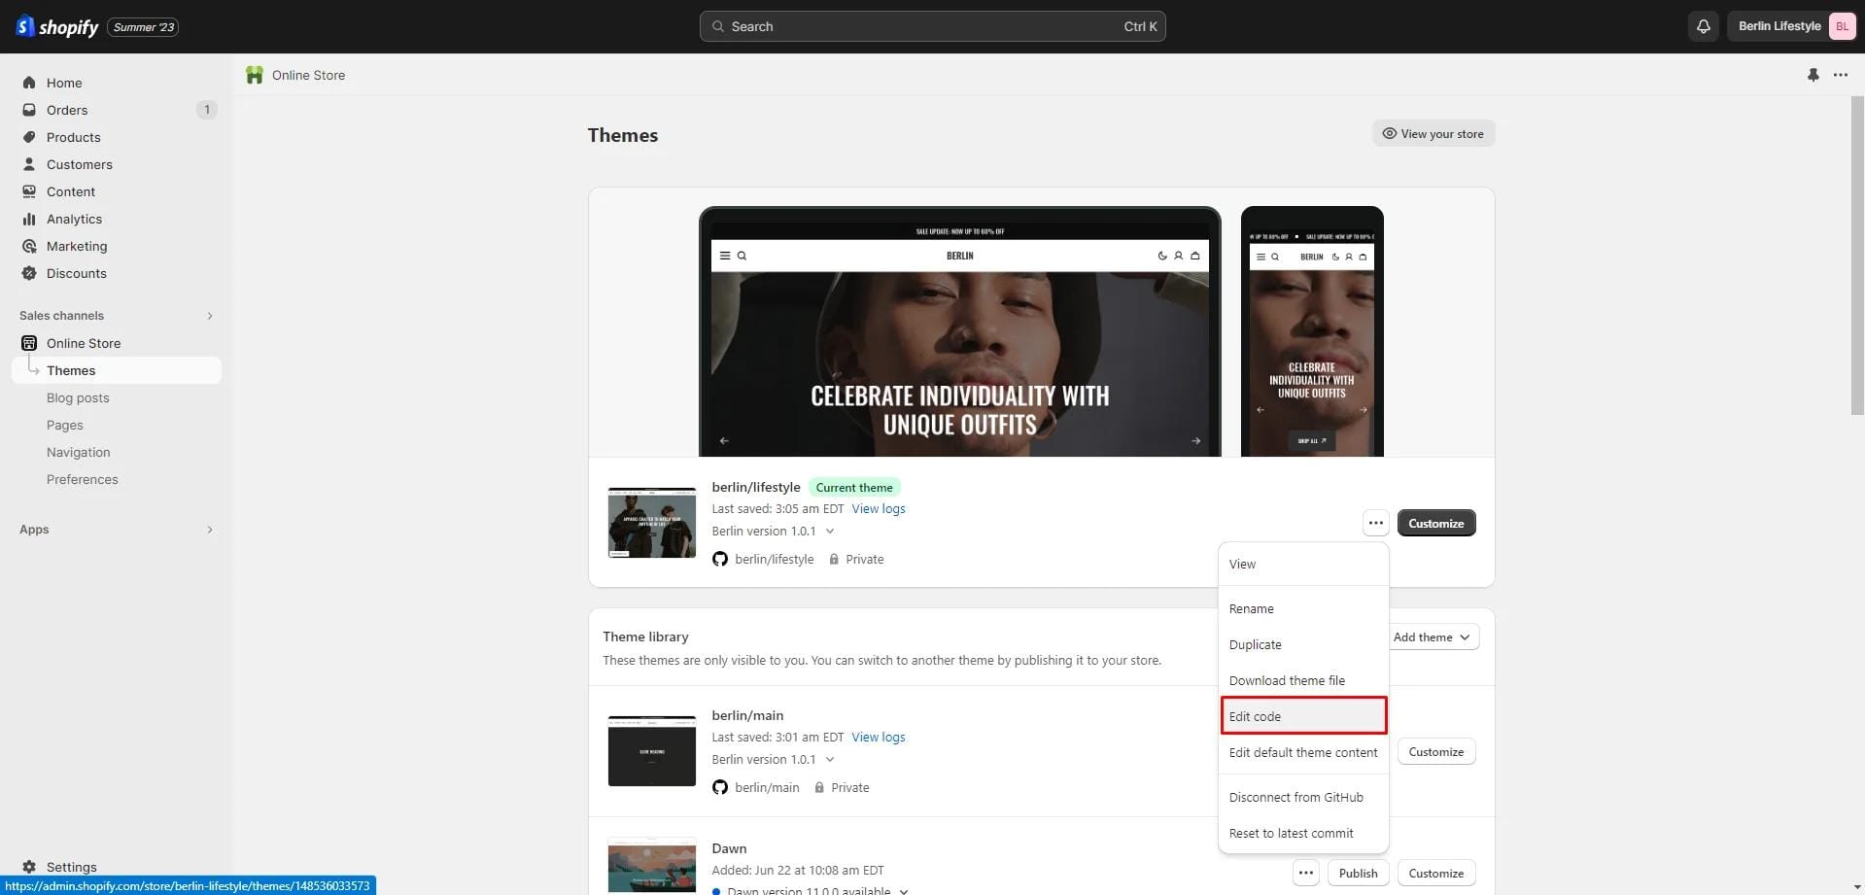Screen dimensions: 1865x895
Task: Click the search input field
Action: point(931,26)
